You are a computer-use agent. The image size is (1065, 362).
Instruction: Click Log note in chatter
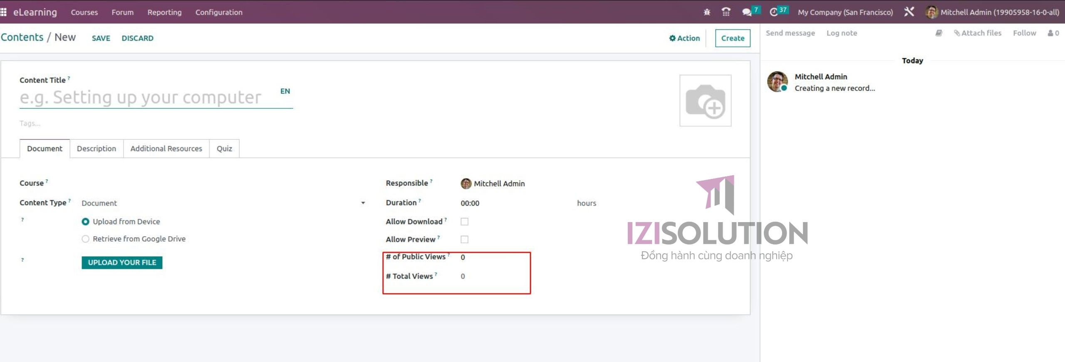842,33
